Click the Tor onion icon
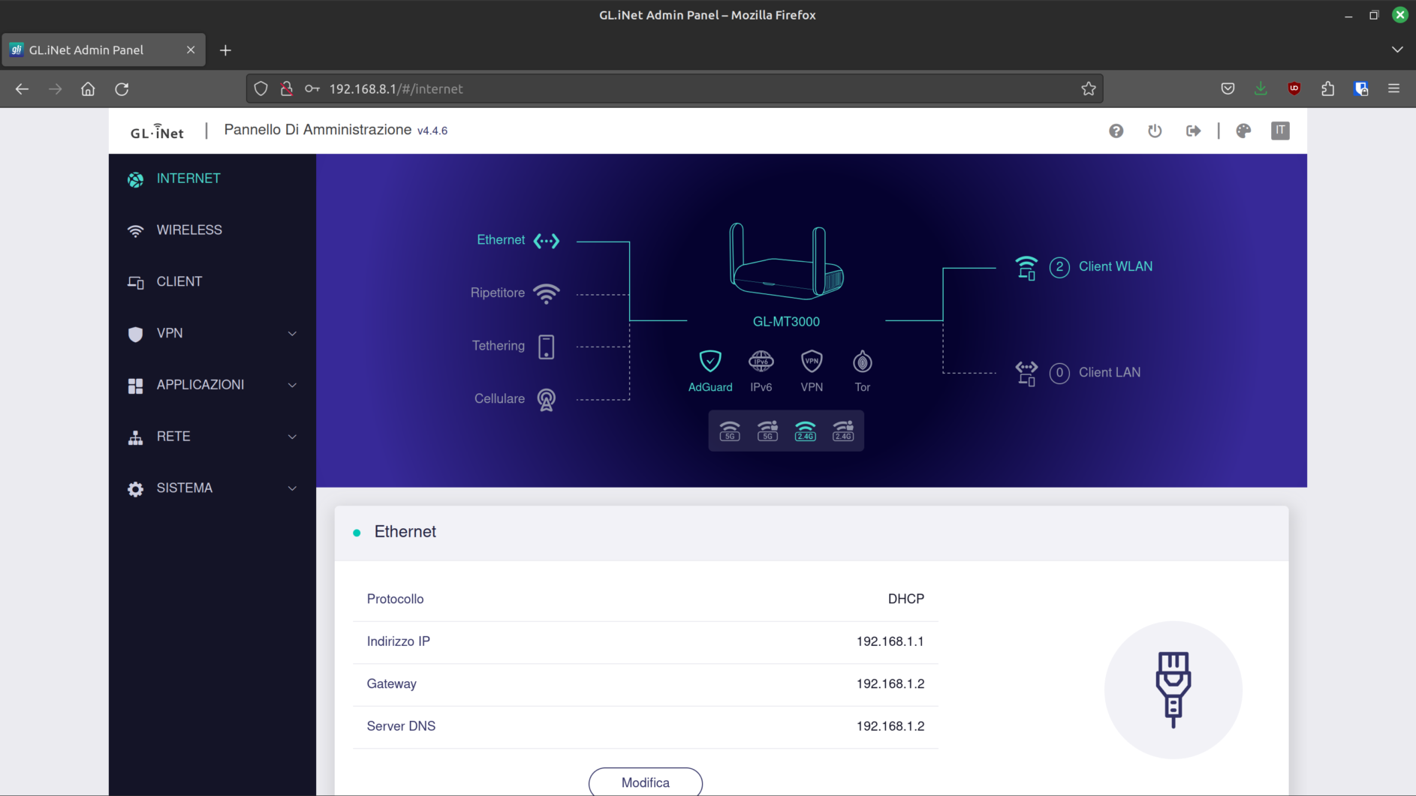Screen dimensions: 1416x796 coord(863,362)
